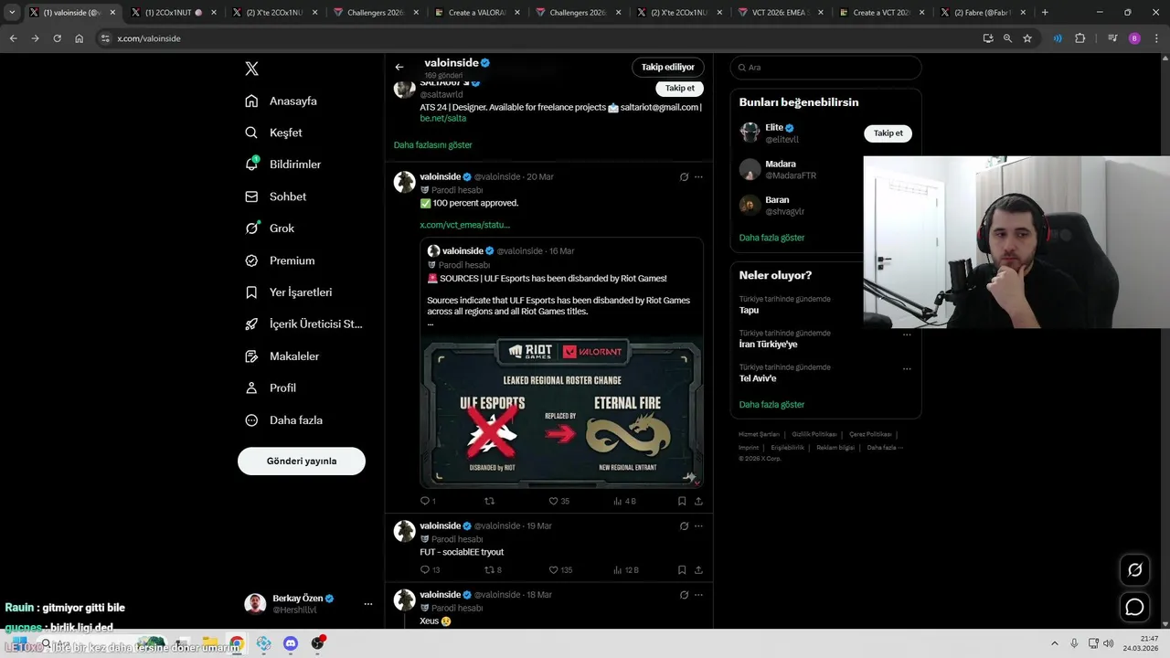1170x658 pixels.
Task: Follow SALTA with Takip et button
Action: [679, 89]
